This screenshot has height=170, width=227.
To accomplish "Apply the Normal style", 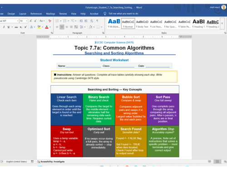I will (x=128, y=24).
